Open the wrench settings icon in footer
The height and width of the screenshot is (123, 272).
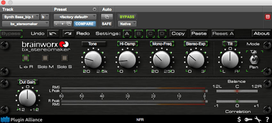coord(258,119)
